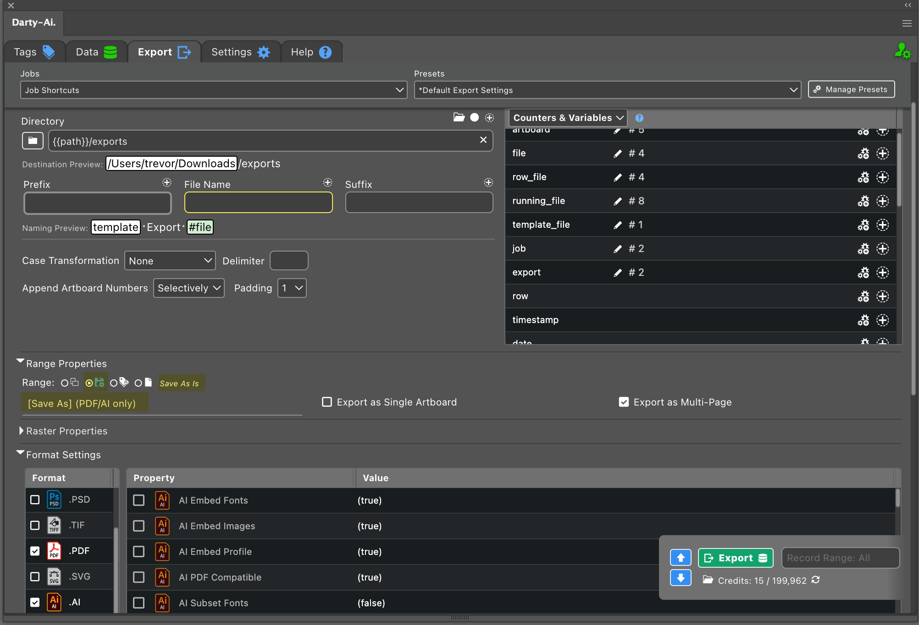919x625 pixels.
Task: Open the Job Shortcuts dropdown
Action: (x=213, y=90)
